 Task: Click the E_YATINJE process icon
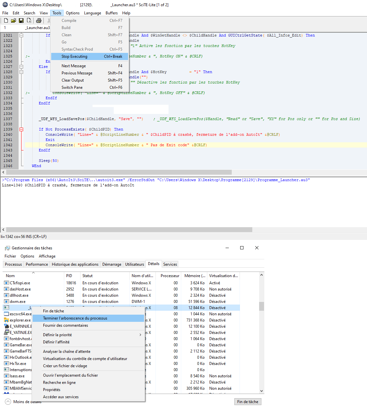pyautogui.click(x=7, y=333)
